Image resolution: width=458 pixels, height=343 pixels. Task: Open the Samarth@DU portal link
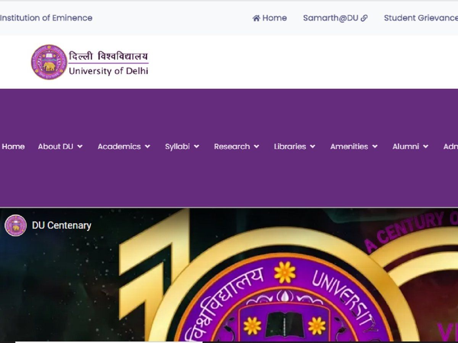331,18
